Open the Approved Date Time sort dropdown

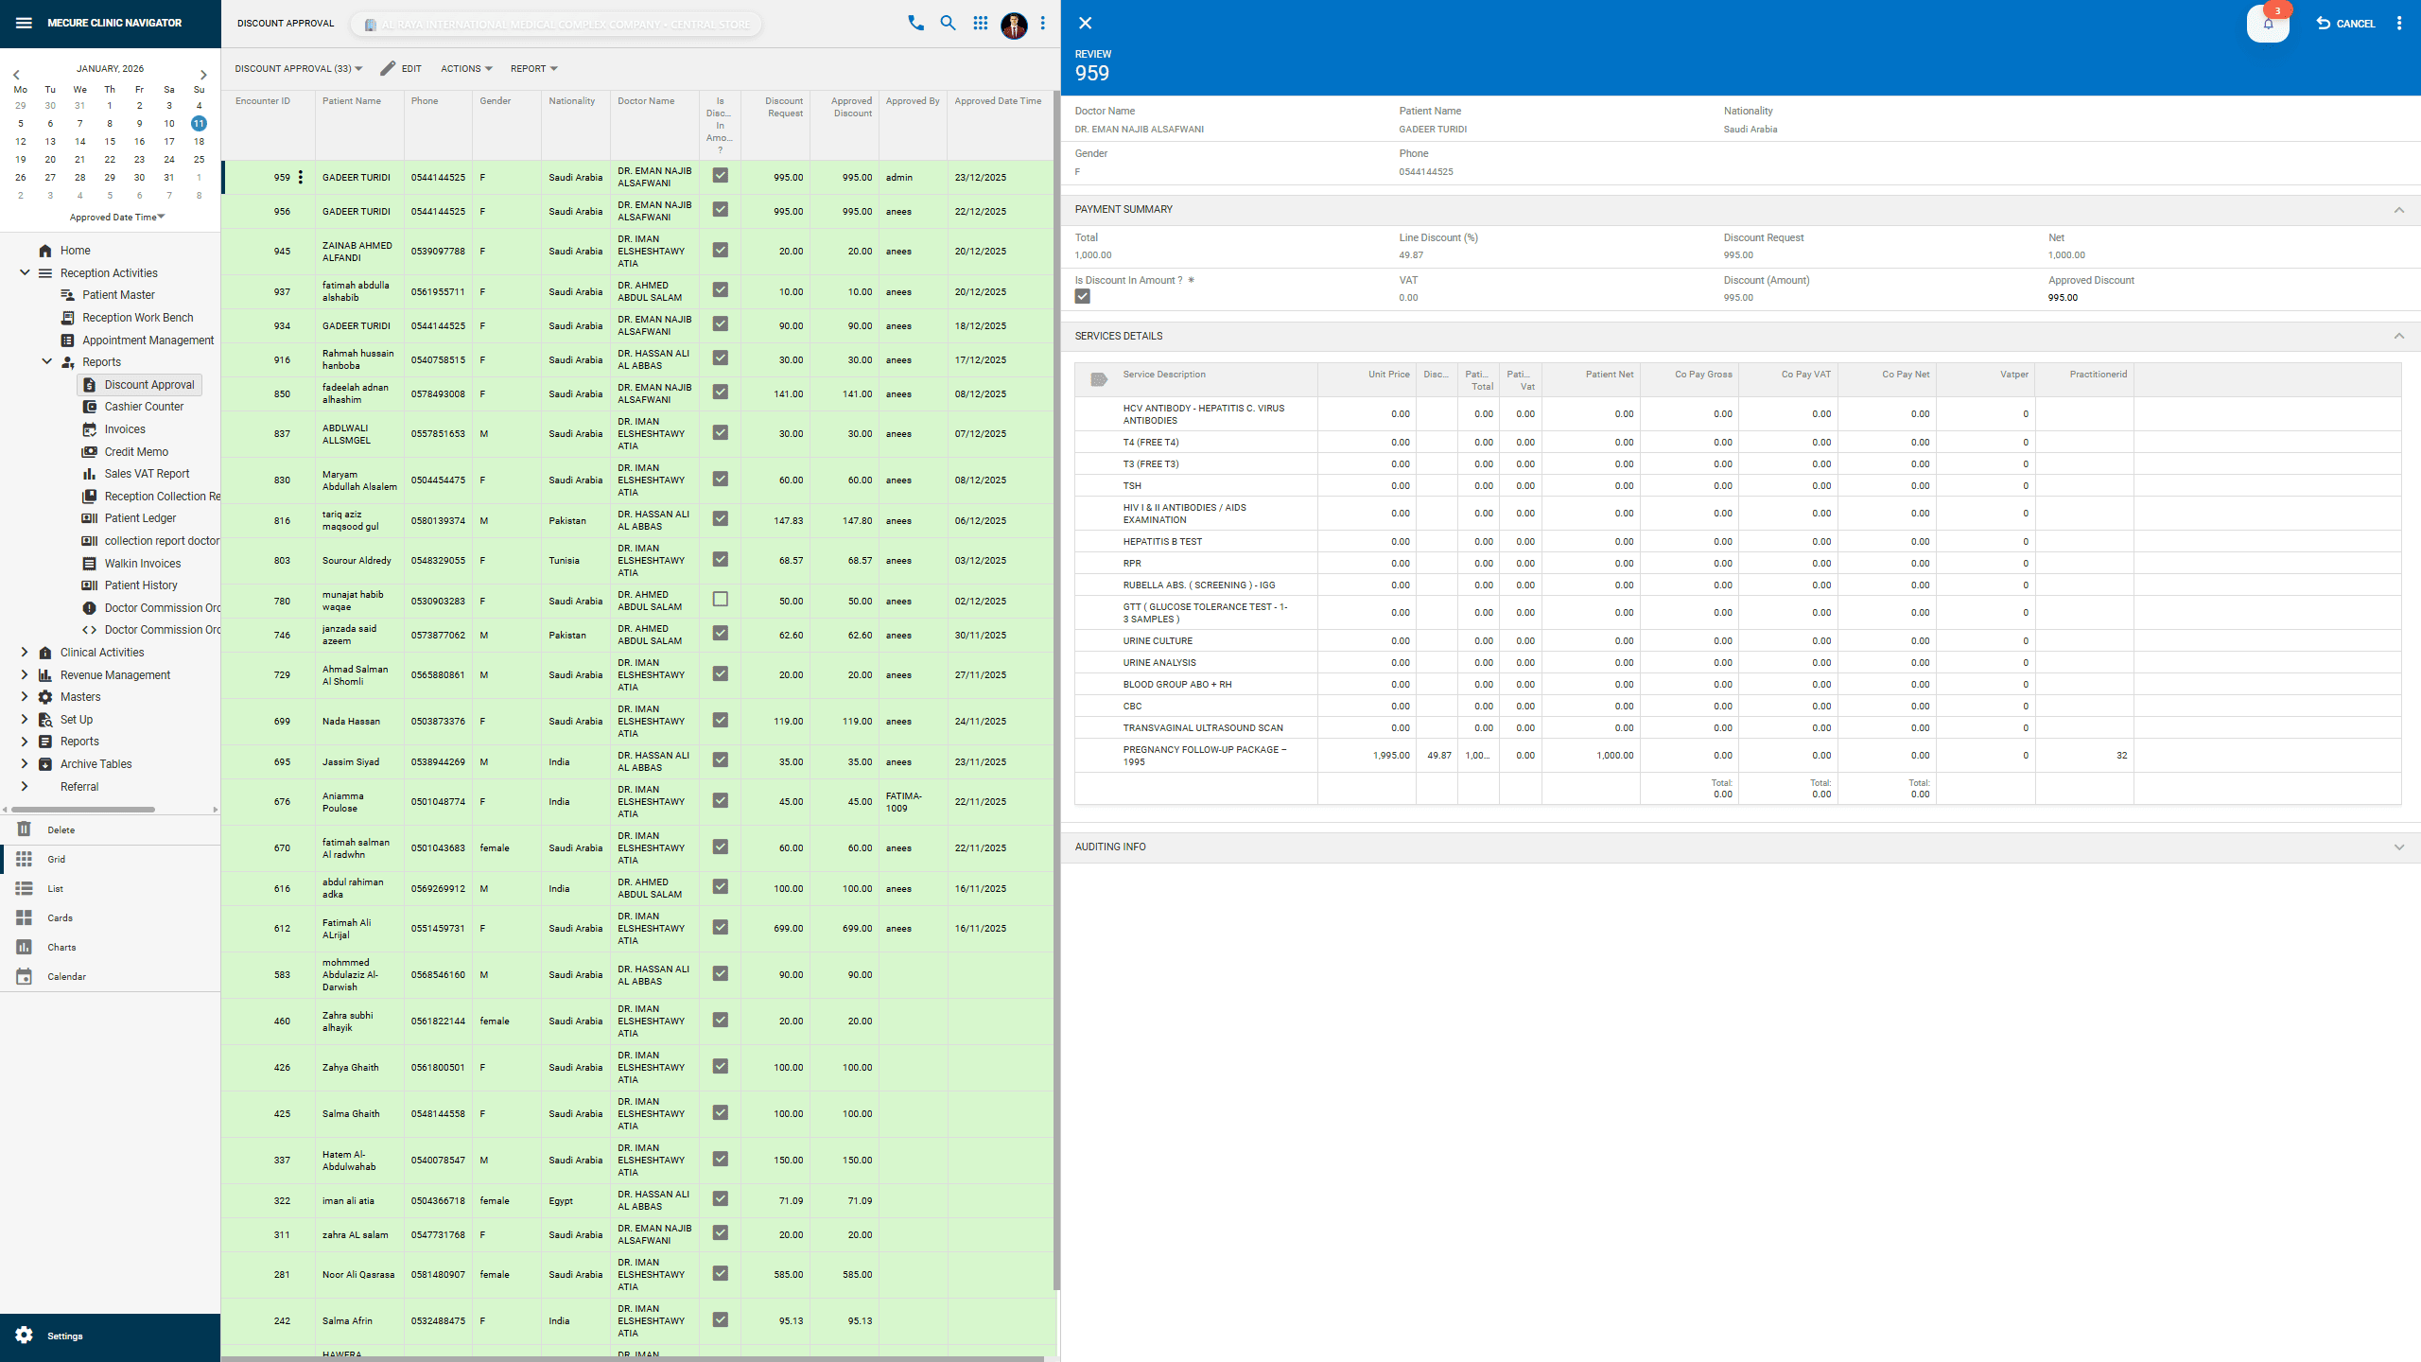pyautogui.click(x=115, y=217)
